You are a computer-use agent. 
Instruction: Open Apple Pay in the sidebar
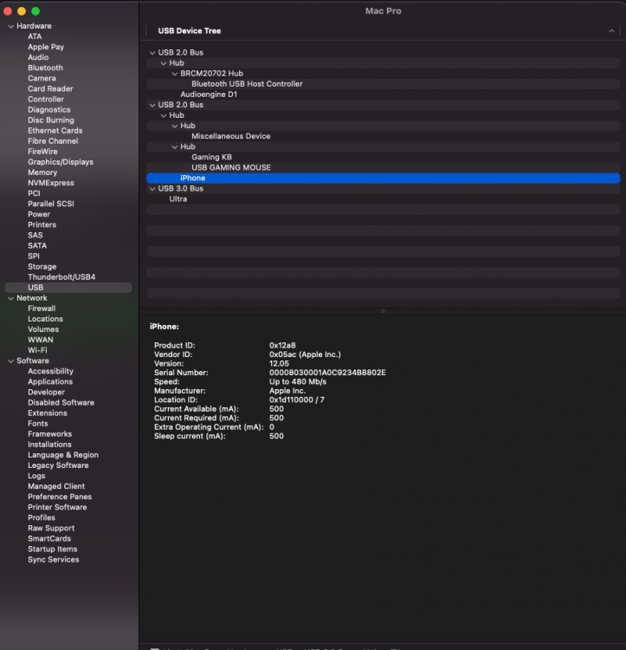pos(46,47)
